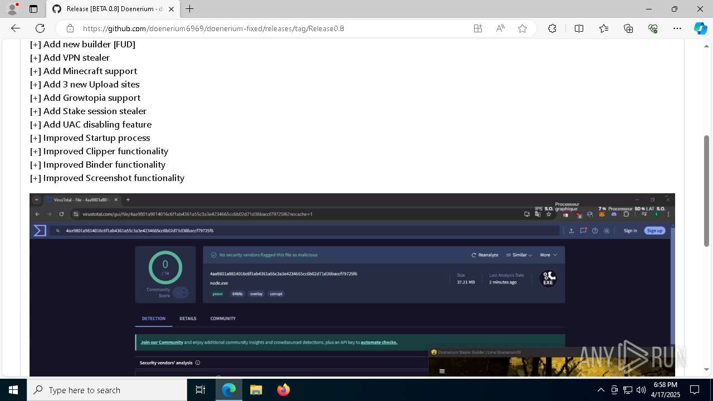
Task: Launch Firefox from the taskbar
Action: tap(284, 390)
